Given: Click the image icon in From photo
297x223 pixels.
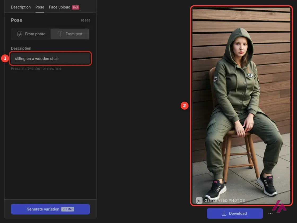Looking at the screenshot, I should pyautogui.click(x=20, y=34).
